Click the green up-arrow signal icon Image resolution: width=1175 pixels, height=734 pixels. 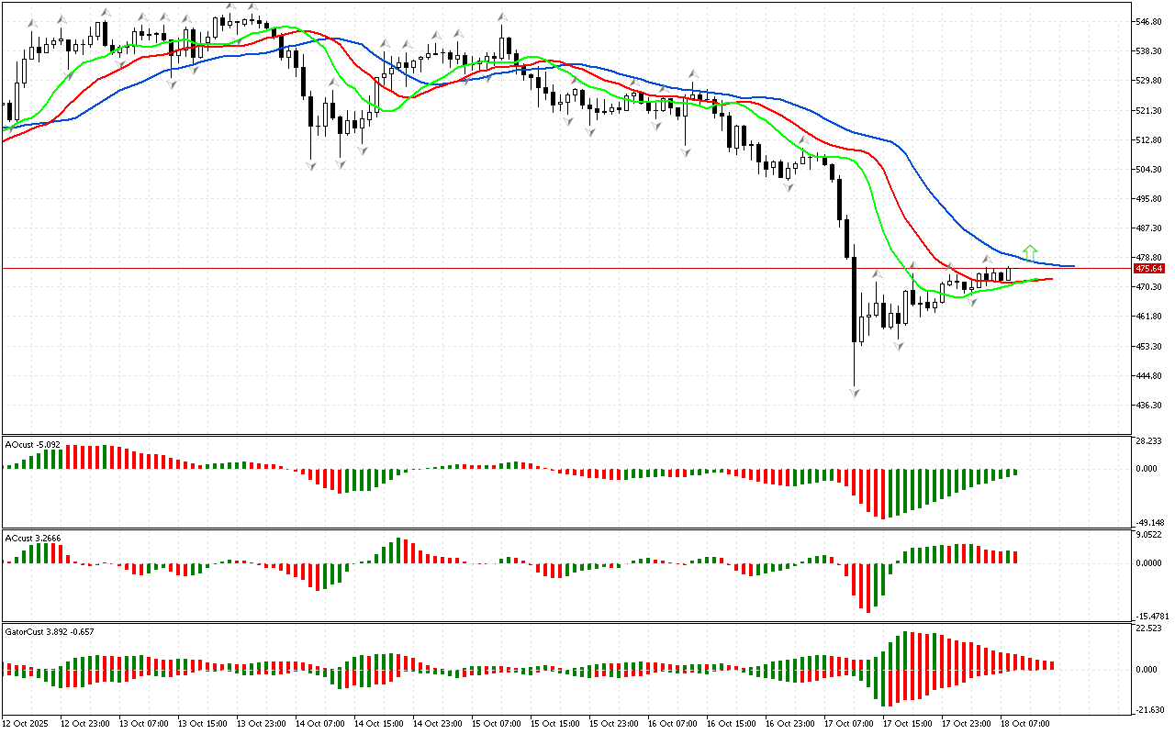[x=1031, y=251]
